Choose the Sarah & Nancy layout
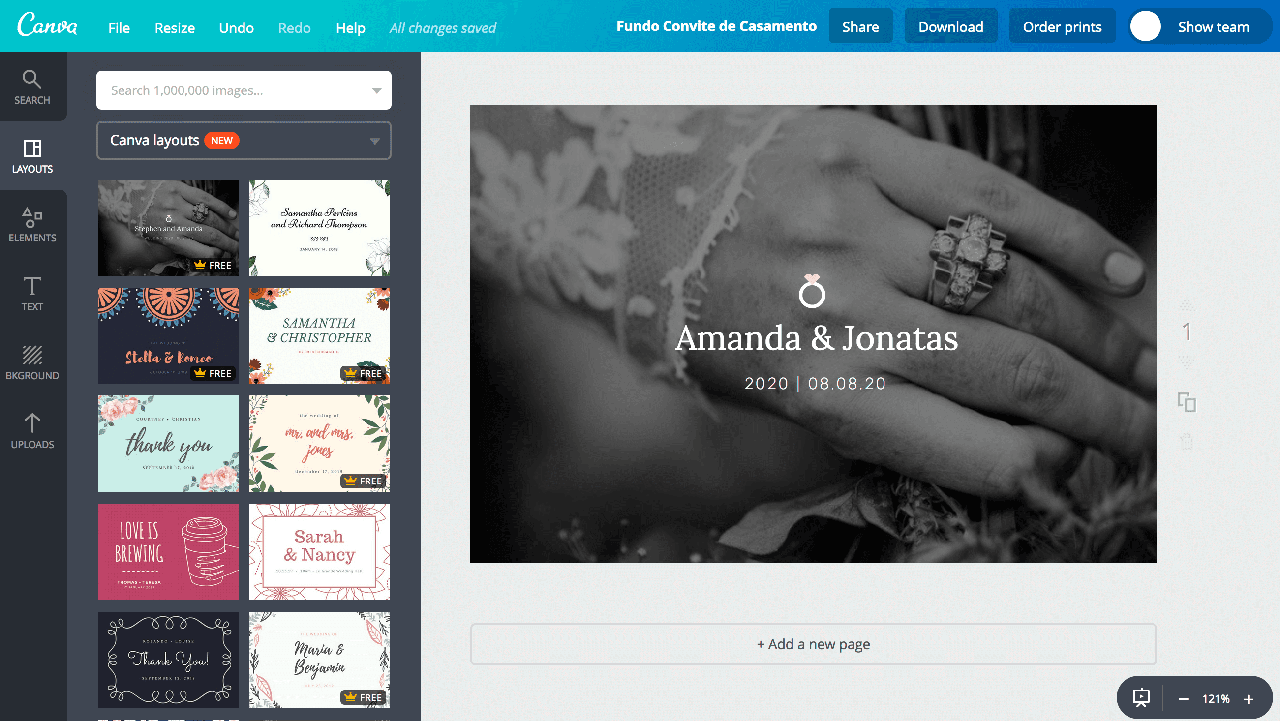 (319, 551)
